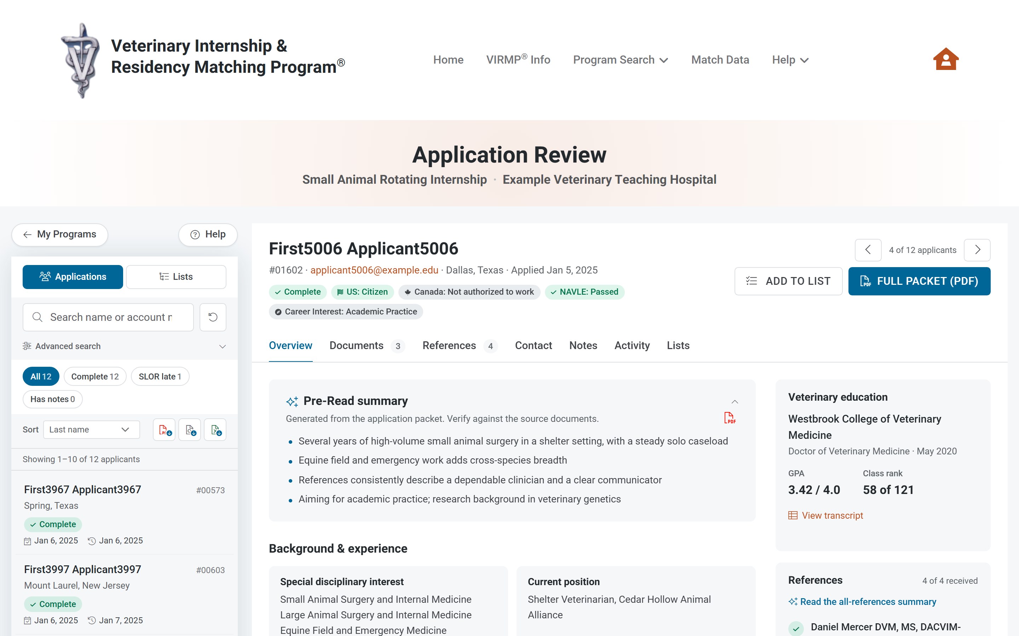Open the Documents tab
1019x636 pixels.
coord(367,346)
